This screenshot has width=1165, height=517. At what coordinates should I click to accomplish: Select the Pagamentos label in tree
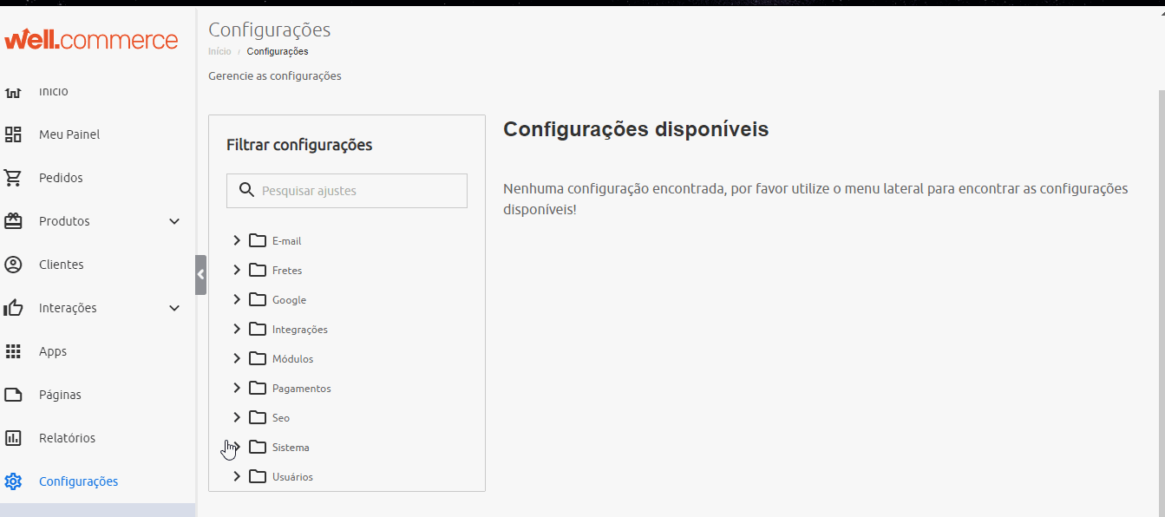pos(301,389)
